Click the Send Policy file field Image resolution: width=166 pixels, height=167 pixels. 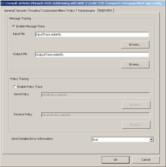click(96, 95)
